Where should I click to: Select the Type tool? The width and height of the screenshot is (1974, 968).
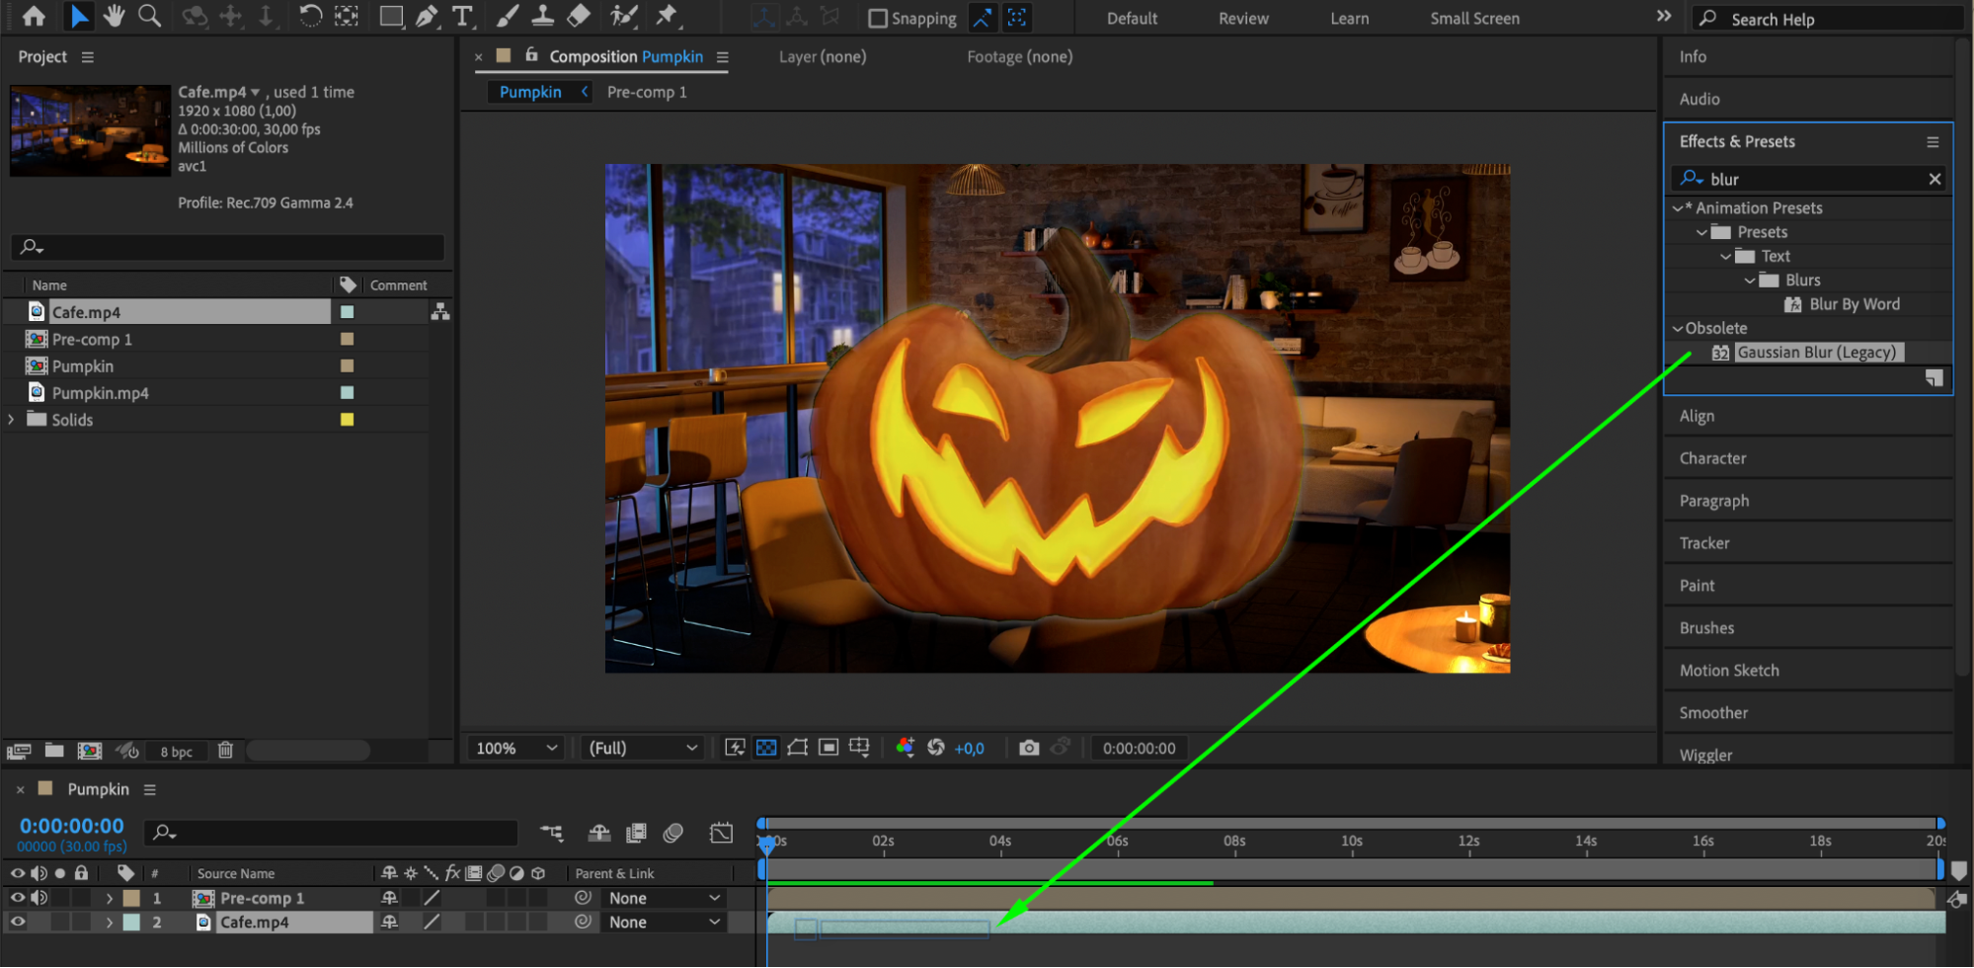[x=461, y=16]
